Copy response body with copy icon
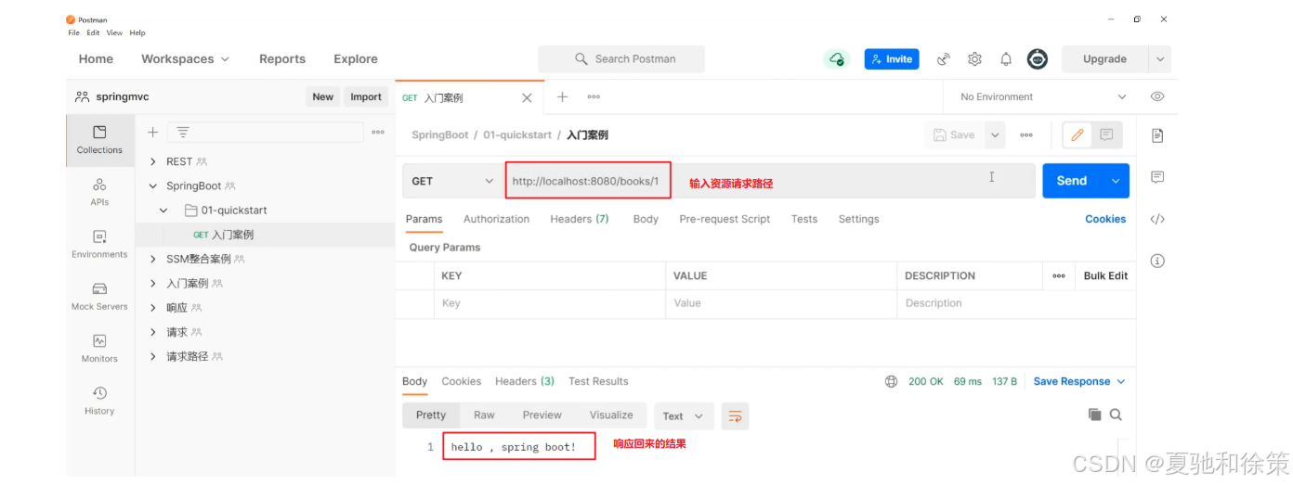 coord(1095,415)
